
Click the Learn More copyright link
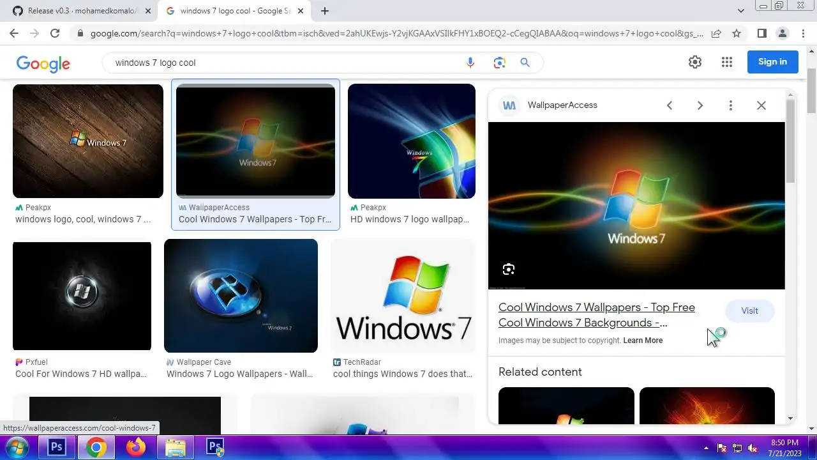coord(643,341)
